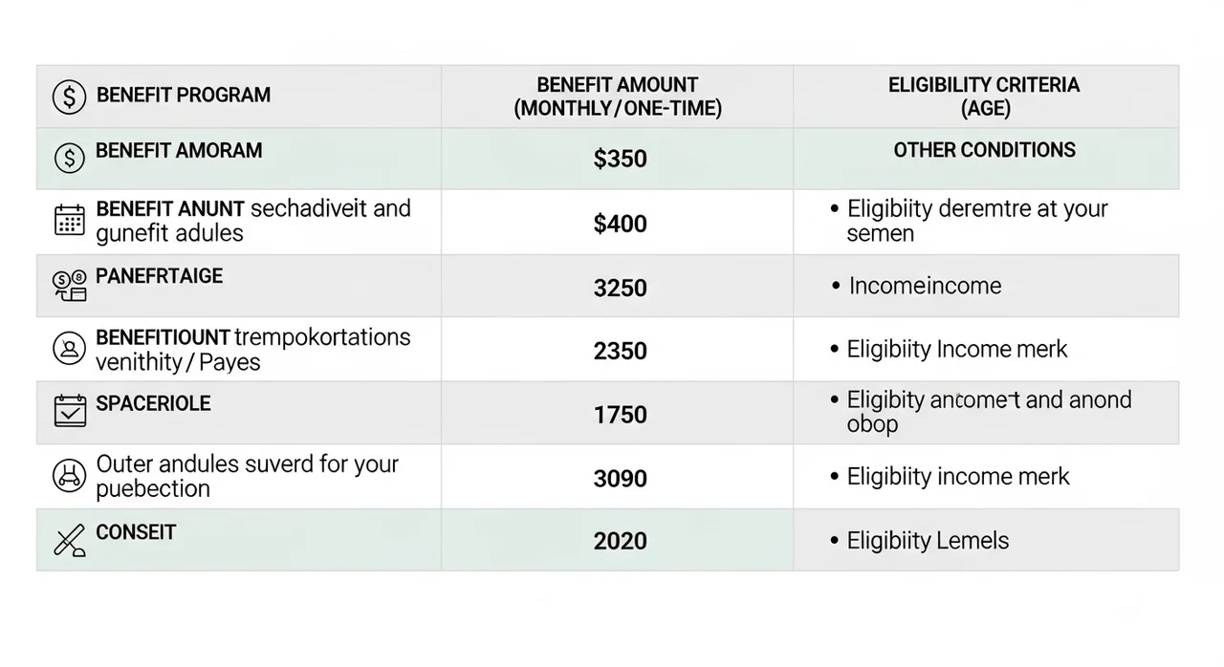
Task: Click the $400 amount cell
Action: pos(620,224)
